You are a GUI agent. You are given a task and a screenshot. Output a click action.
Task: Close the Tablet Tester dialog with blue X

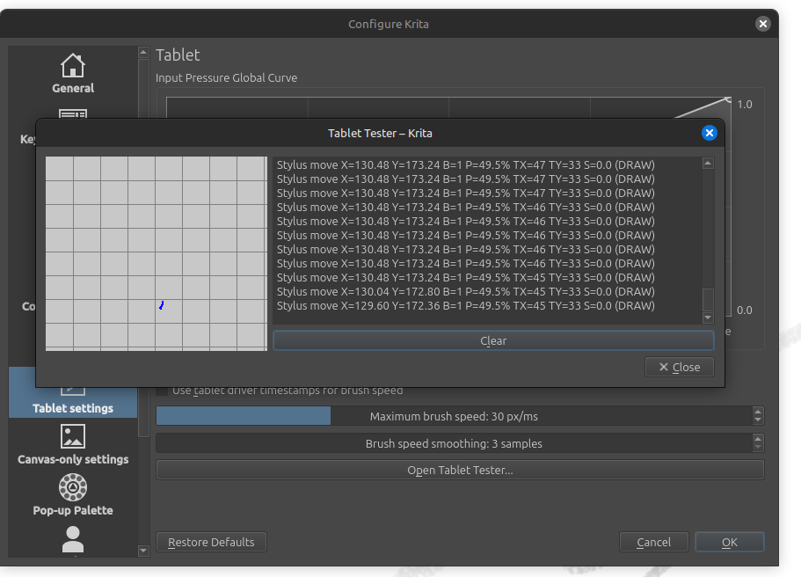(x=710, y=133)
